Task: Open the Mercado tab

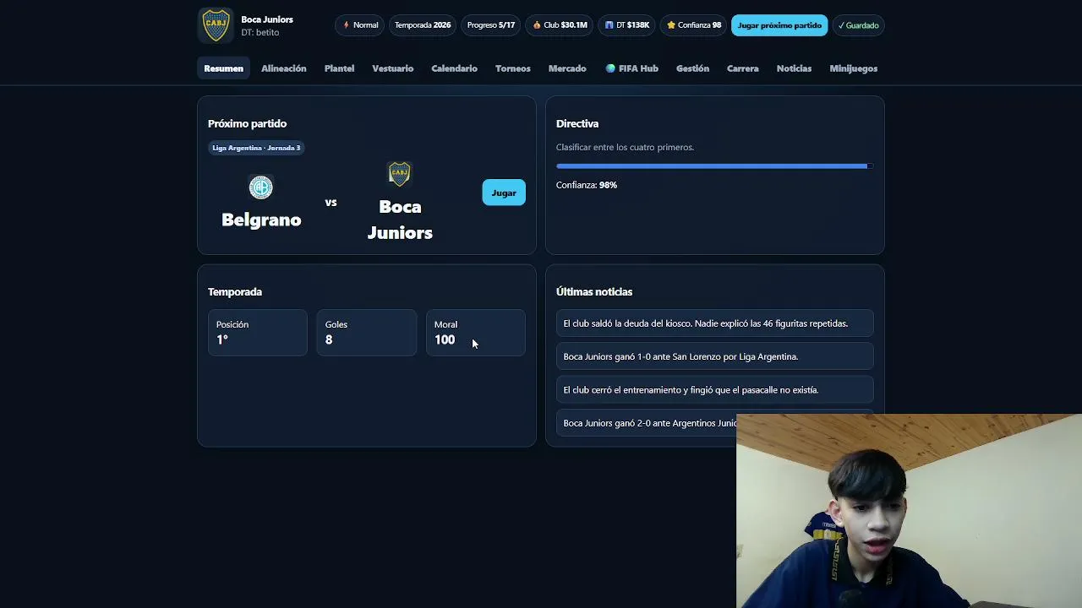Action: (x=567, y=68)
